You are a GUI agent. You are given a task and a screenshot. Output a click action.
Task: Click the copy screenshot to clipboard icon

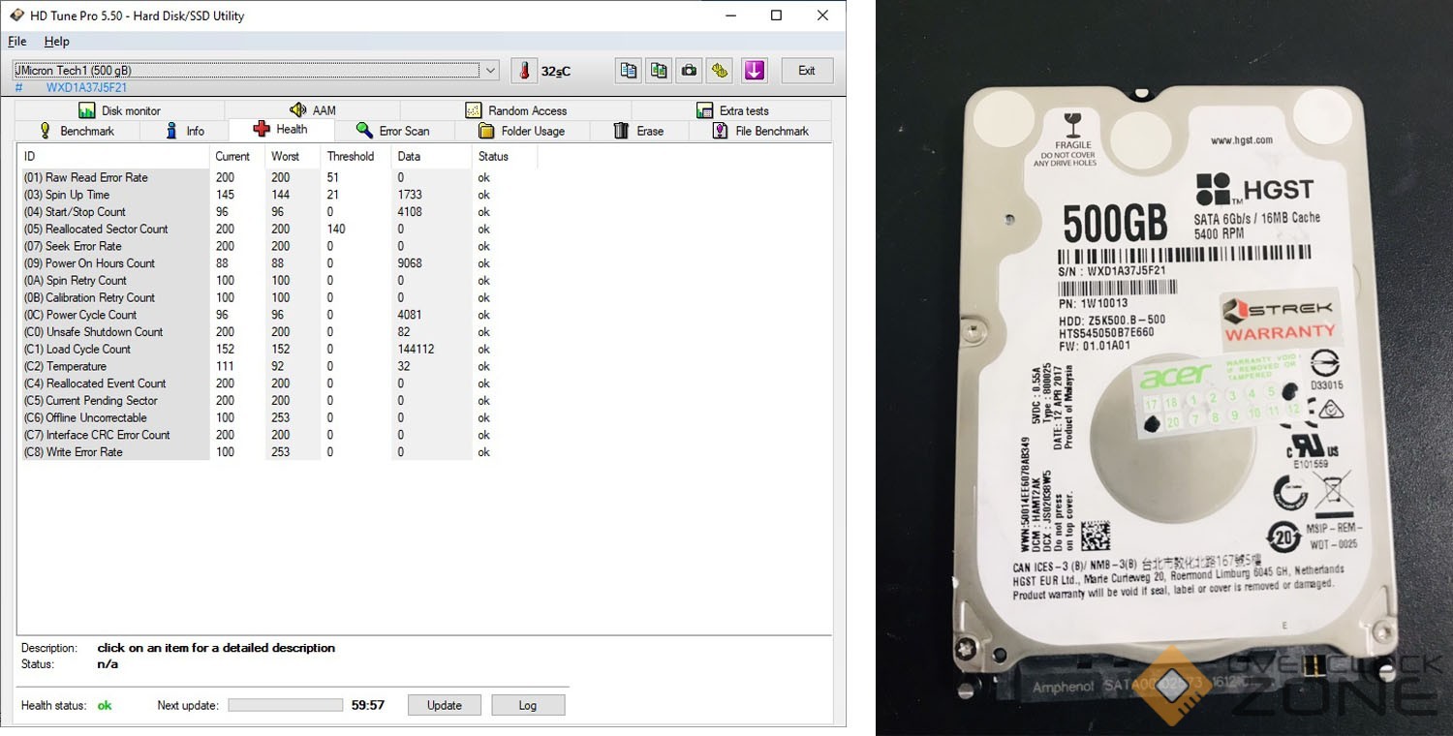(659, 71)
